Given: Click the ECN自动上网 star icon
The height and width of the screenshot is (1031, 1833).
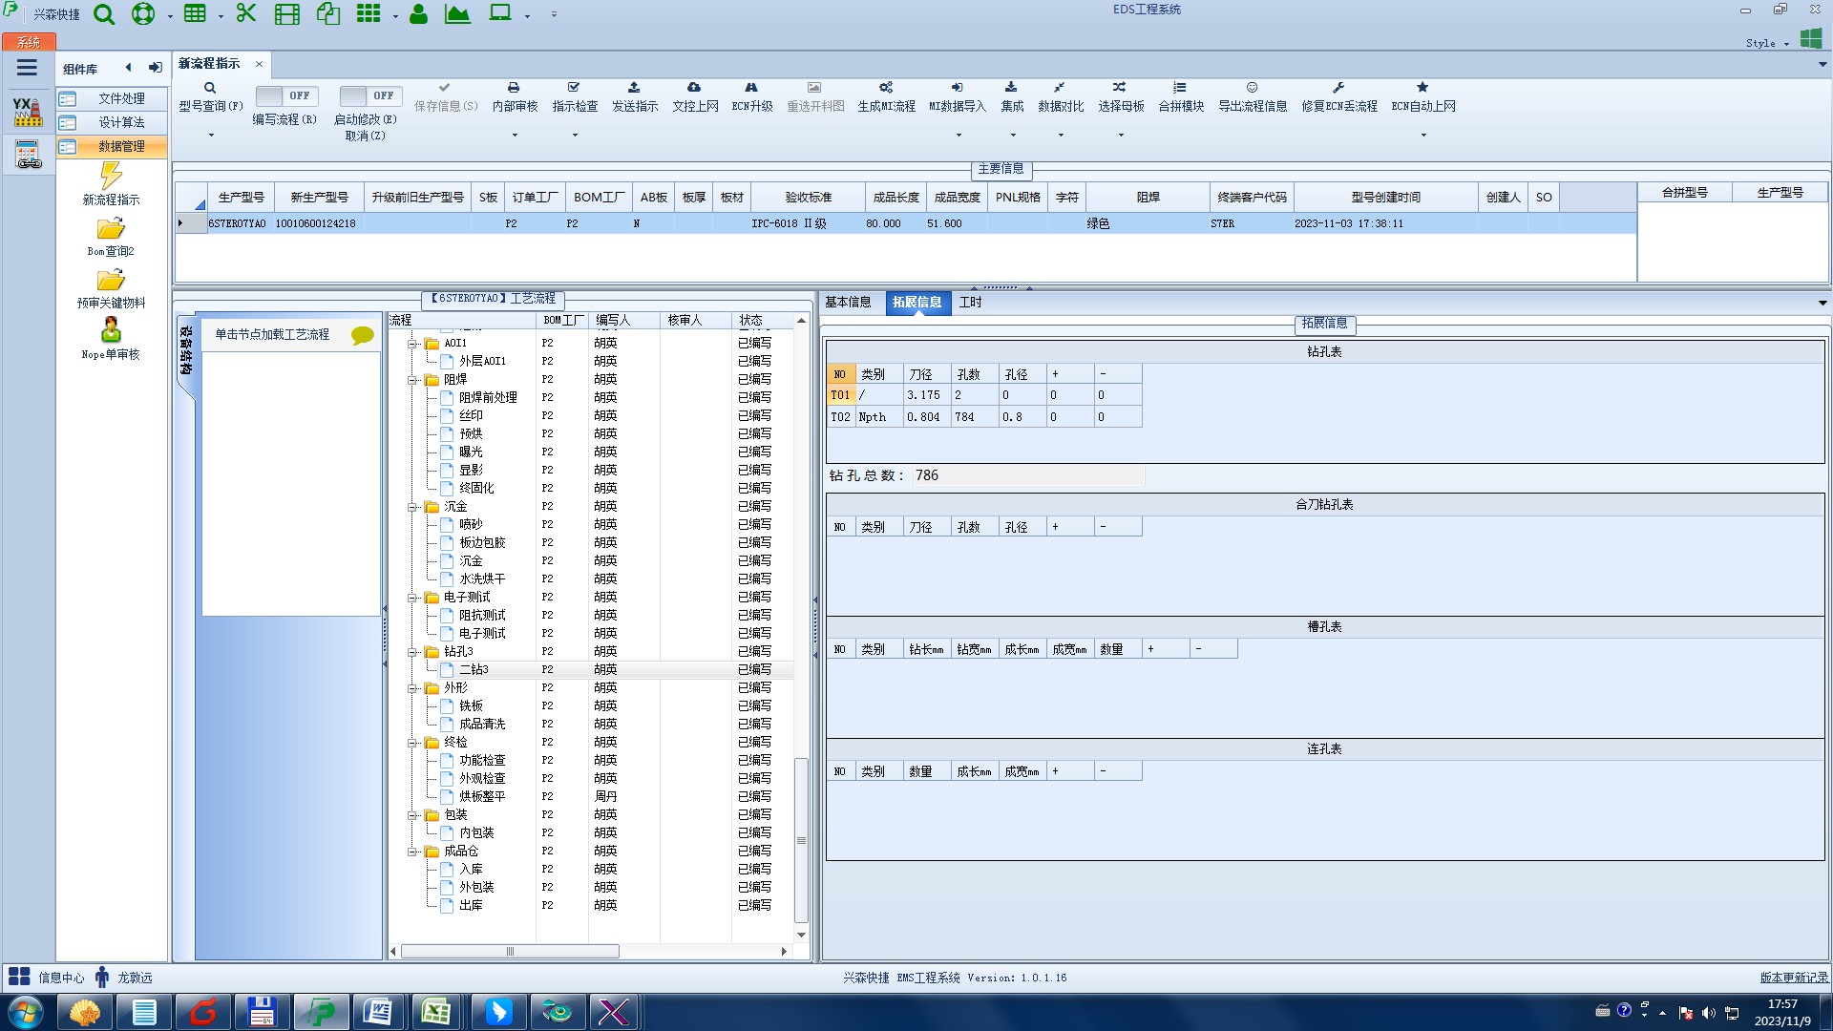Looking at the screenshot, I should (x=1422, y=88).
